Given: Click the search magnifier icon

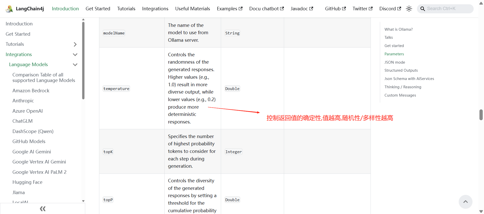Looking at the screenshot, I should point(423,9).
